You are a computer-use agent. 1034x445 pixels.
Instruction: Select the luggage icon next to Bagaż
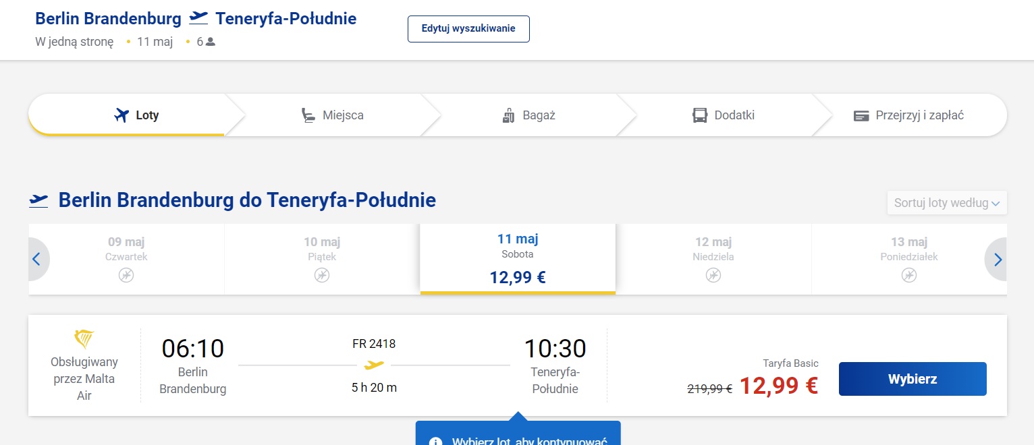[509, 115]
